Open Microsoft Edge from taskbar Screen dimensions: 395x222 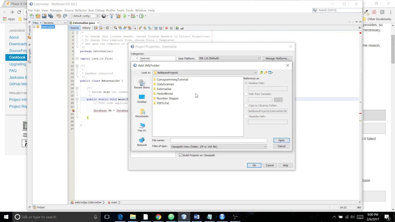point(120,217)
